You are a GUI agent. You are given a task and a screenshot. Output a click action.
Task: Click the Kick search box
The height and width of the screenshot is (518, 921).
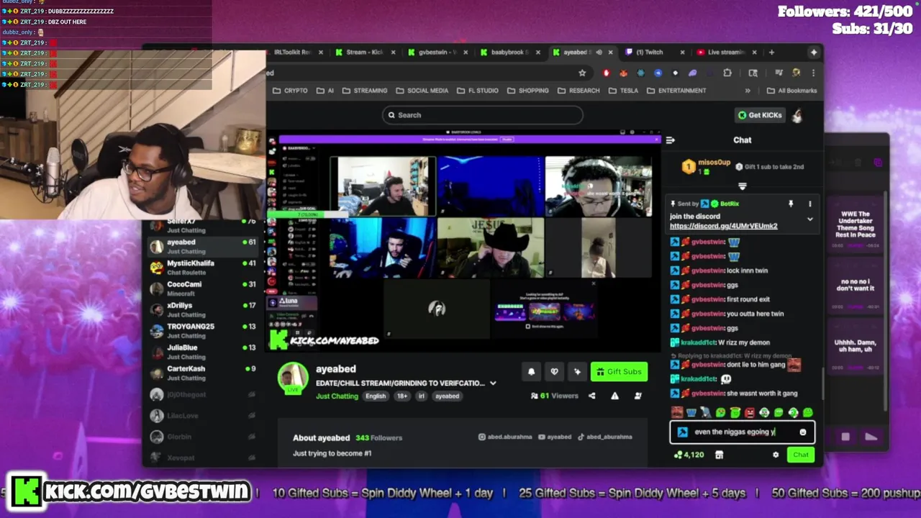pos(482,115)
